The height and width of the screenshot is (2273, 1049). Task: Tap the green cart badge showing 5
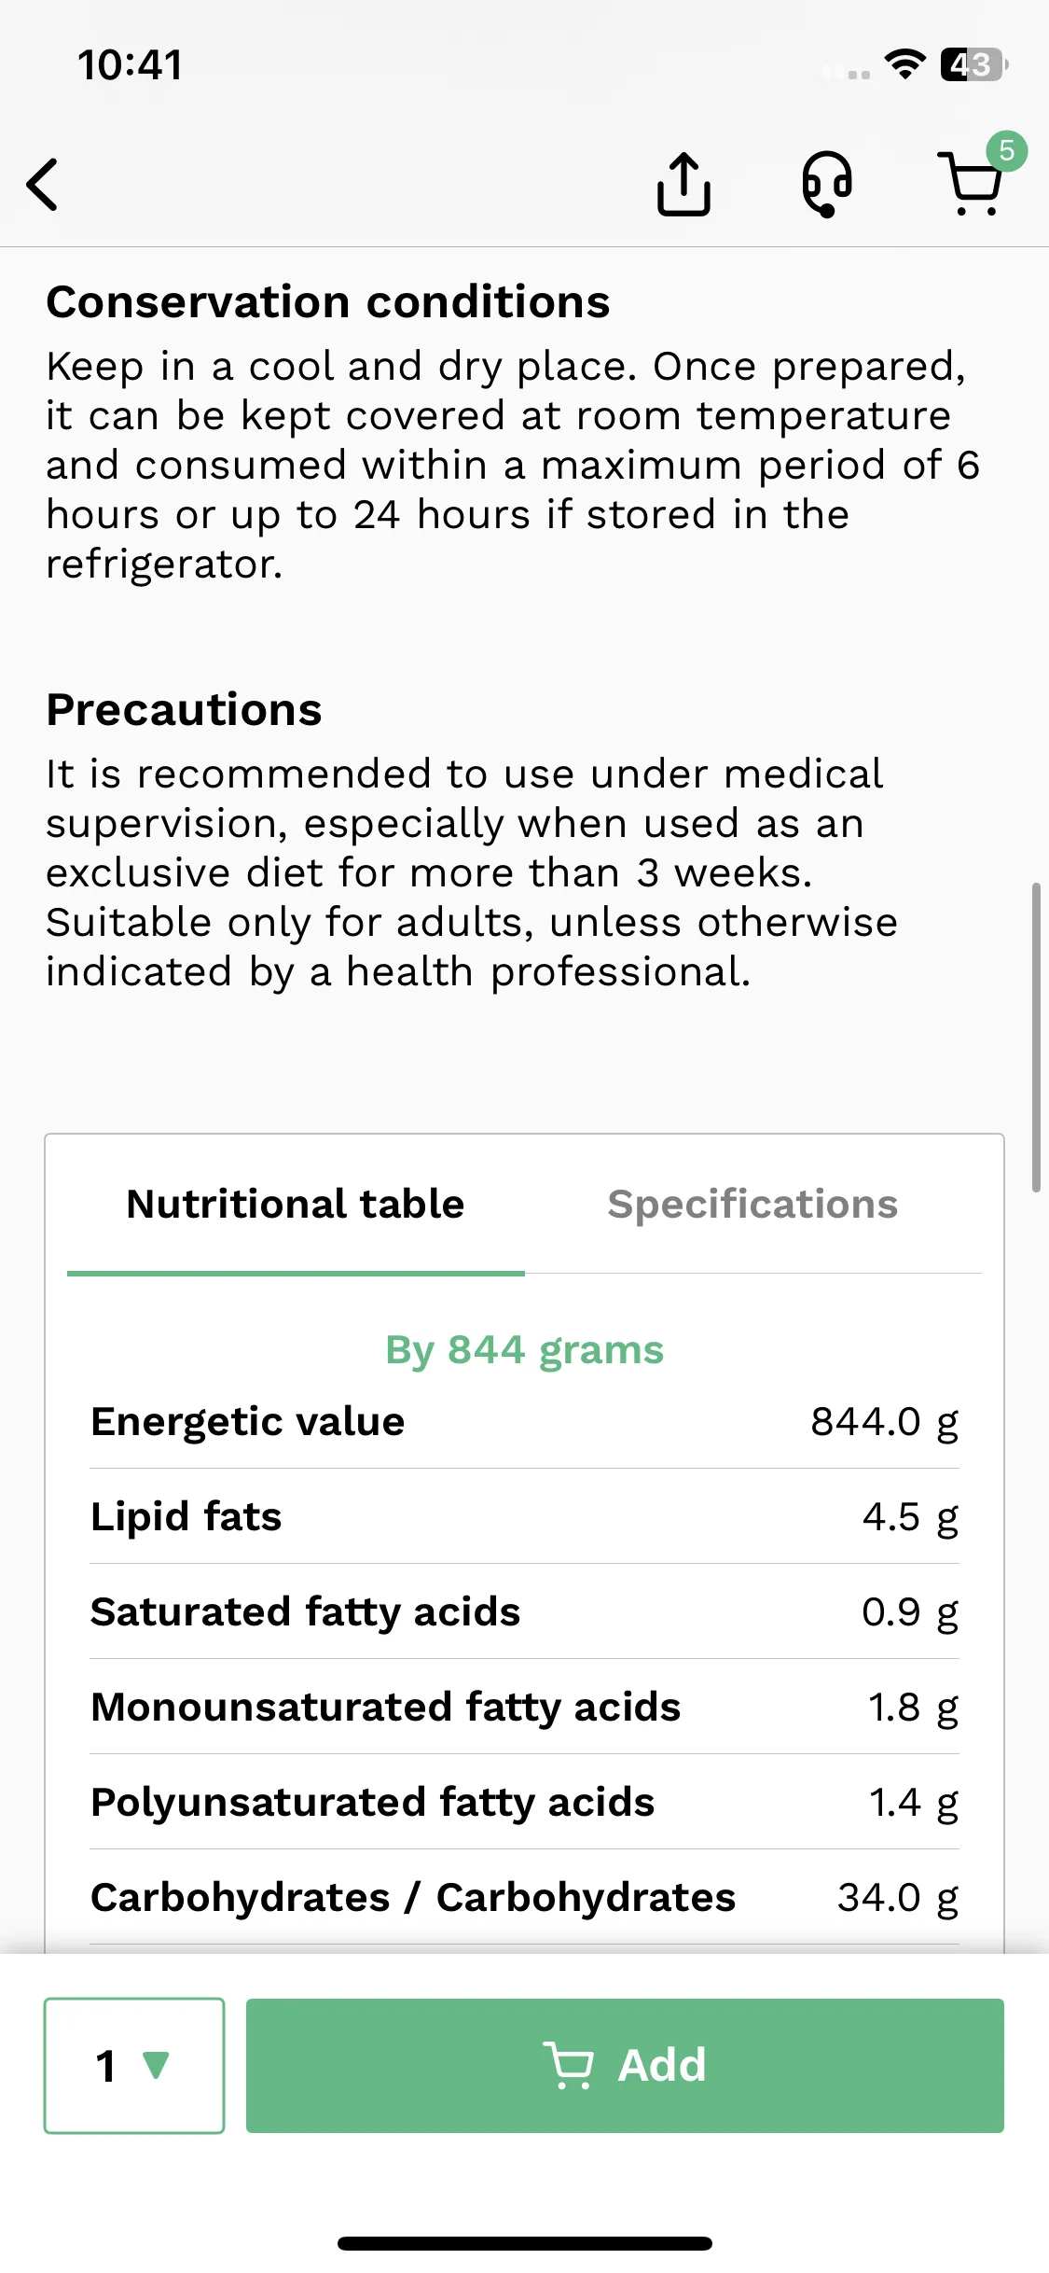coord(1006,150)
